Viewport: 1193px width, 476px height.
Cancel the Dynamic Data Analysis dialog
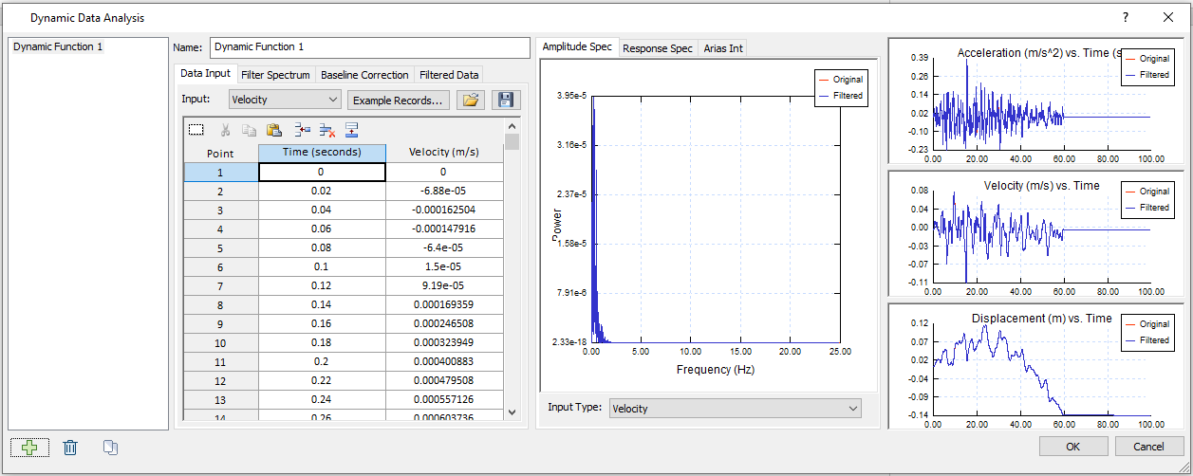1149,447
